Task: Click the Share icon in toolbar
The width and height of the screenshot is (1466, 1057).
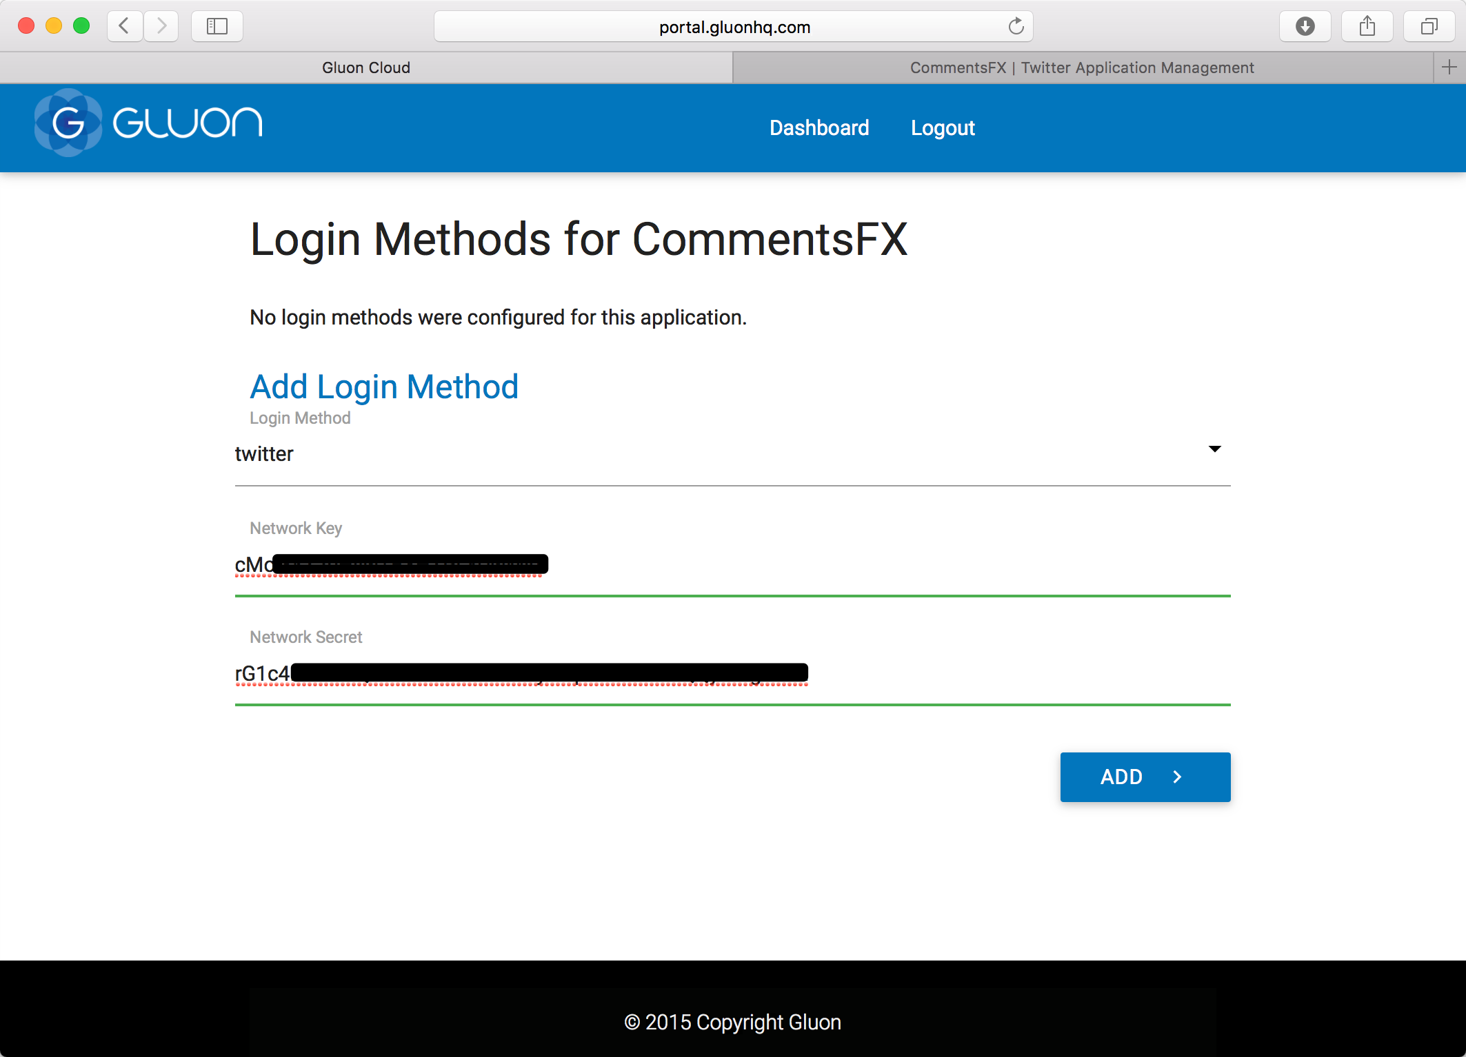Action: 1367,26
